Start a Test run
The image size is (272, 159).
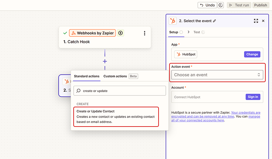pos(238,5)
